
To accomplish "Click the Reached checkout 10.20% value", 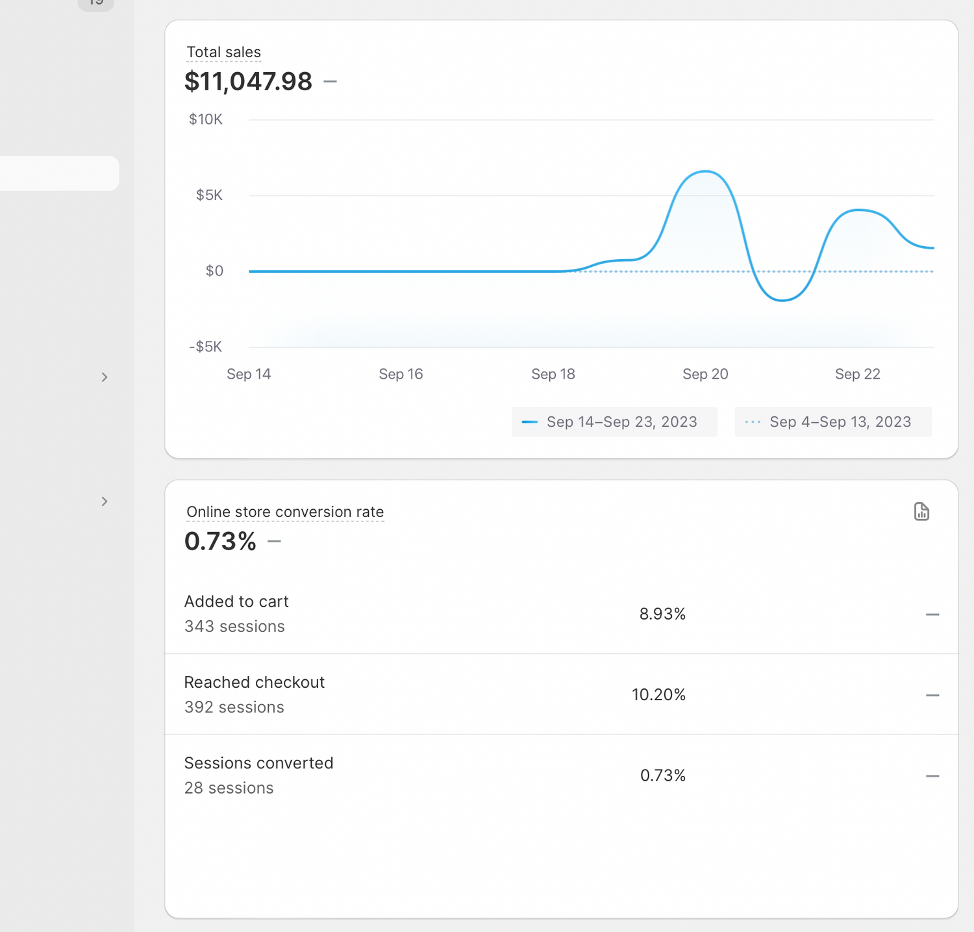I will (x=658, y=695).
